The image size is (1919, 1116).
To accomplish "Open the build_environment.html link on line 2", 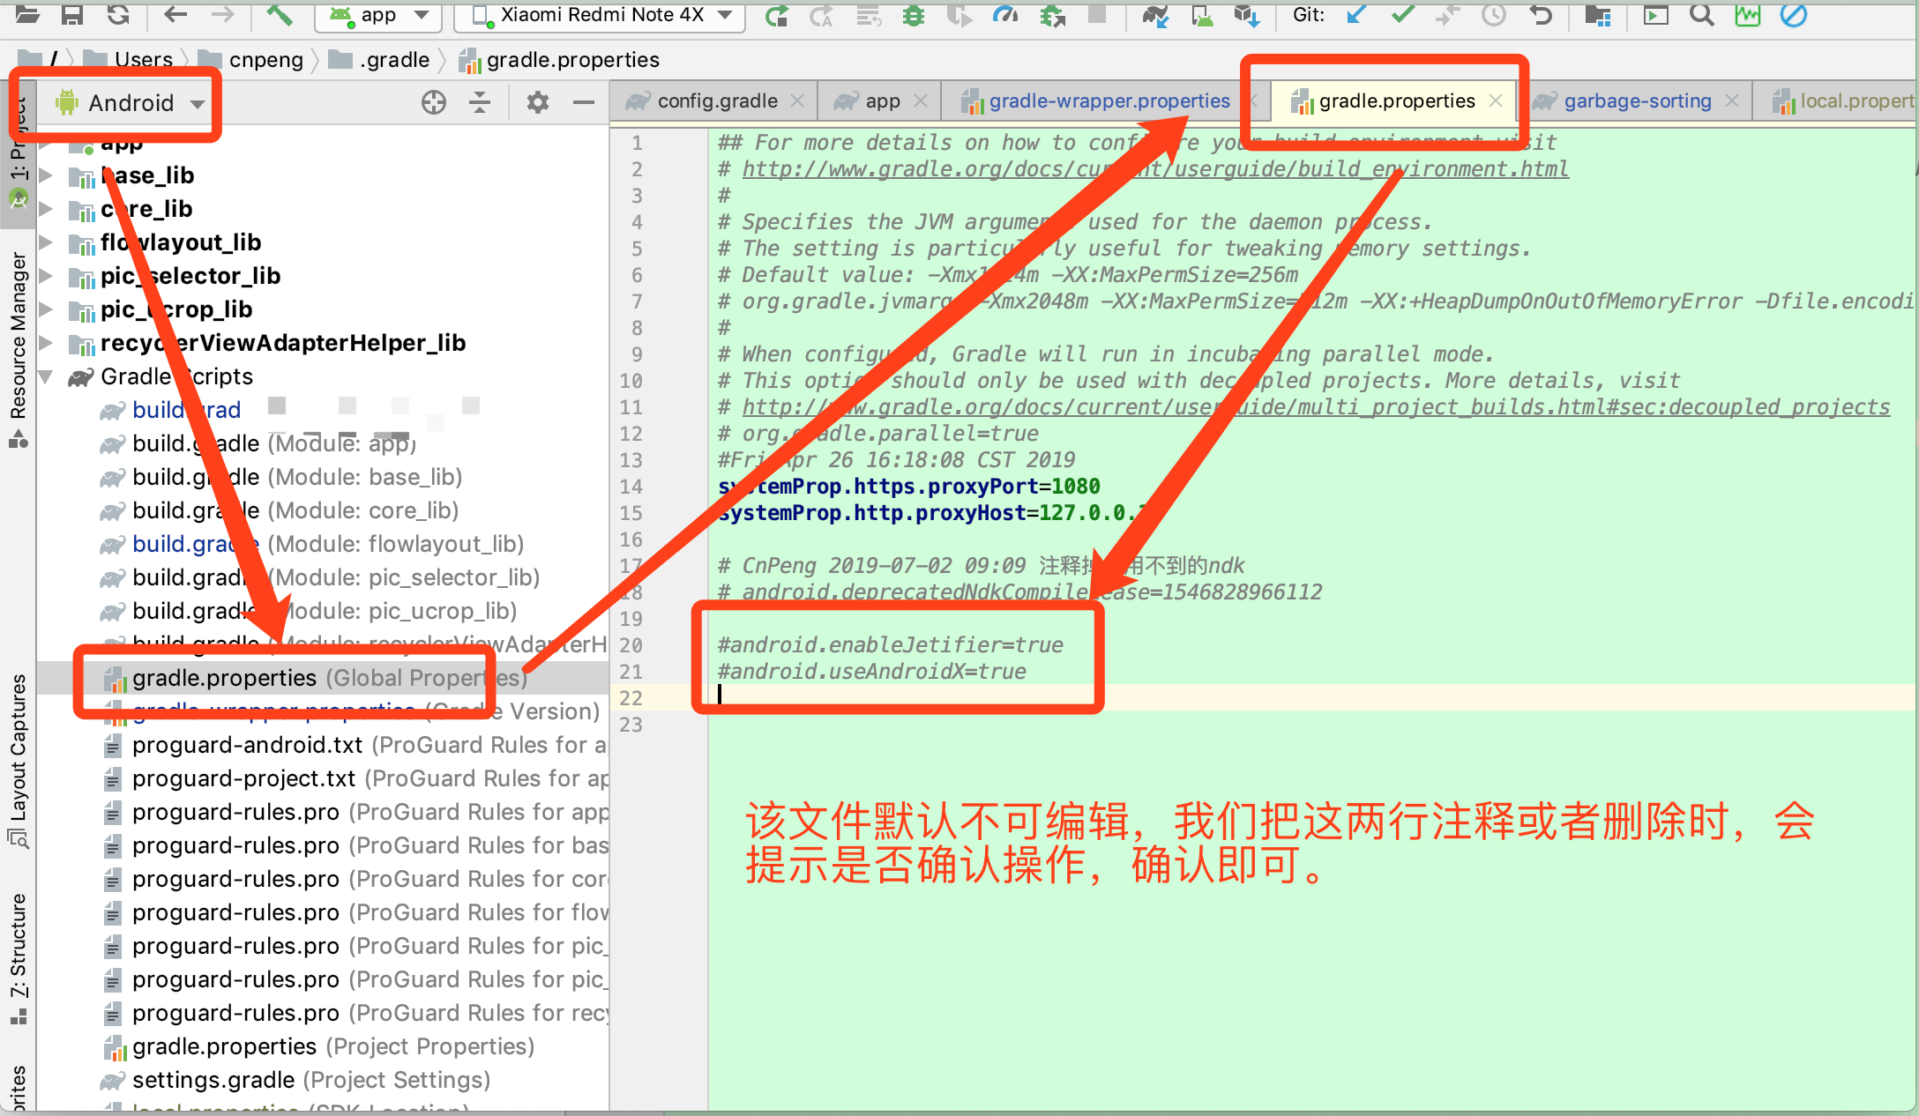I will (x=1155, y=168).
